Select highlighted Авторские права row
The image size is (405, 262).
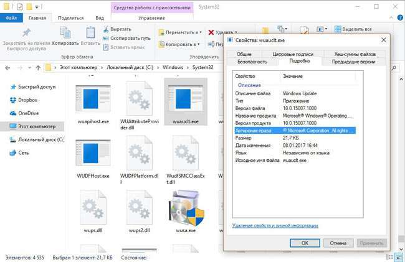295,131
